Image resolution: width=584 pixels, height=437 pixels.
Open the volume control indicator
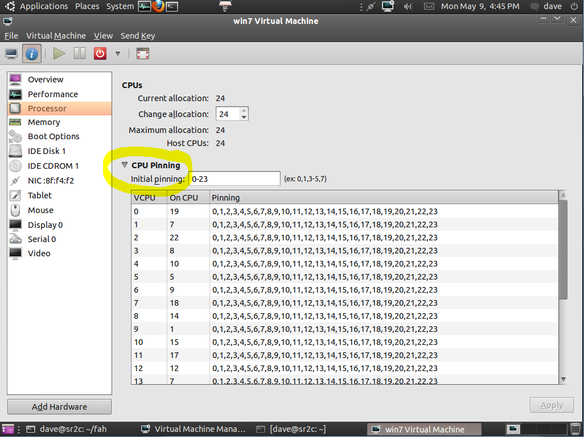(x=408, y=6)
